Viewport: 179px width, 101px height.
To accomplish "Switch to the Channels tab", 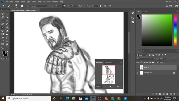I will 146,51.
